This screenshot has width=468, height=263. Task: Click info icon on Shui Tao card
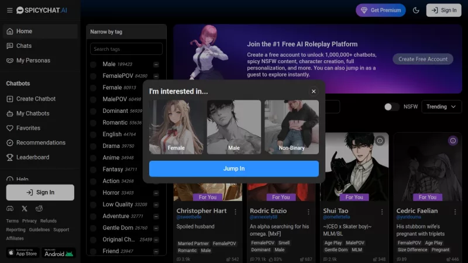[x=380, y=141]
